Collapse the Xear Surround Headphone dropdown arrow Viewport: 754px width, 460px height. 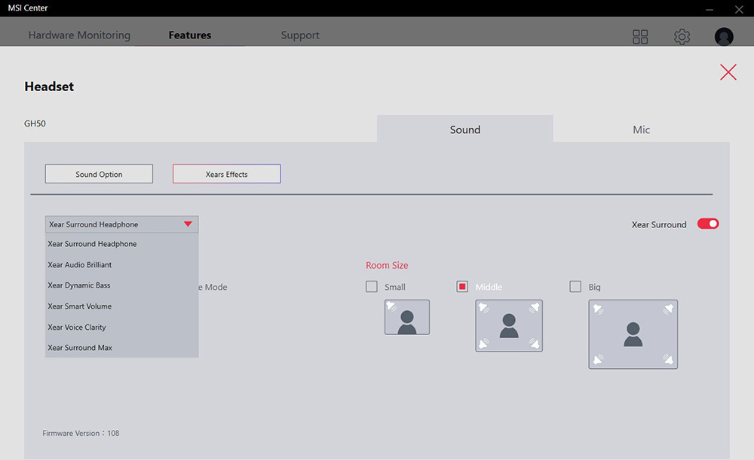tap(188, 224)
